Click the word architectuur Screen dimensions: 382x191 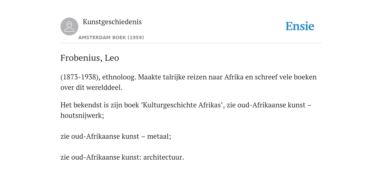click(x=163, y=157)
